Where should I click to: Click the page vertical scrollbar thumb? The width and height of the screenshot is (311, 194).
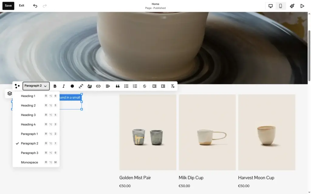[309, 56]
